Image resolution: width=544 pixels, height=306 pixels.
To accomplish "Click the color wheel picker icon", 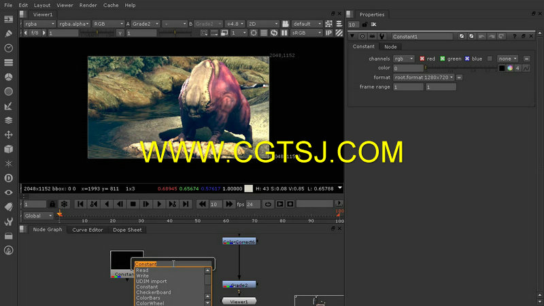I will pyautogui.click(x=509, y=68).
